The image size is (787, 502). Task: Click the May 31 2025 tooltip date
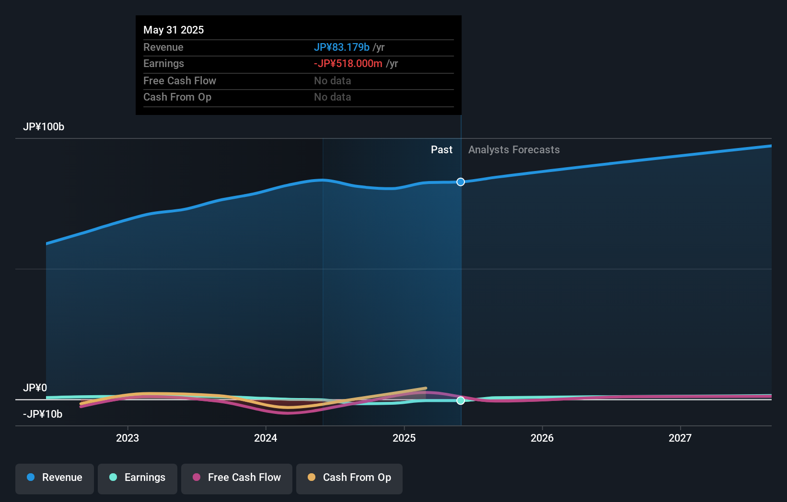point(174,30)
